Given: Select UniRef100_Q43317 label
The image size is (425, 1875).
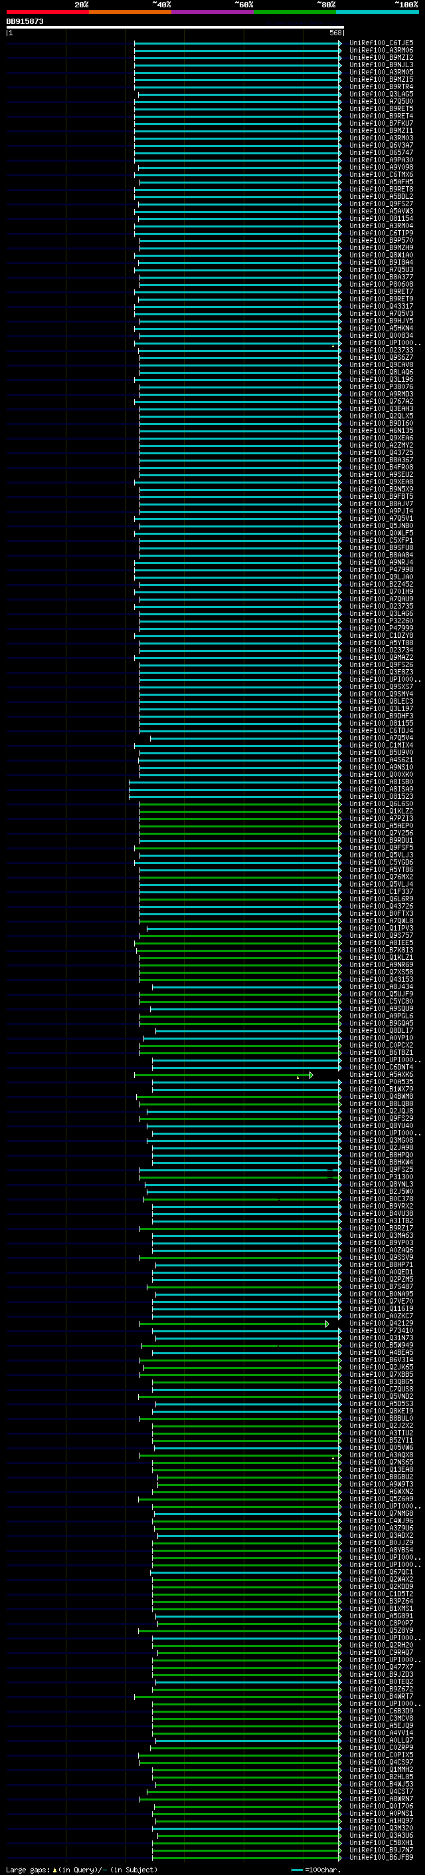Looking at the screenshot, I should pyautogui.click(x=381, y=307).
